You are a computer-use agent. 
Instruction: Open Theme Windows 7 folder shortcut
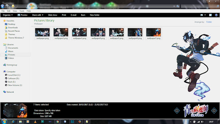(x=14, y=38)
